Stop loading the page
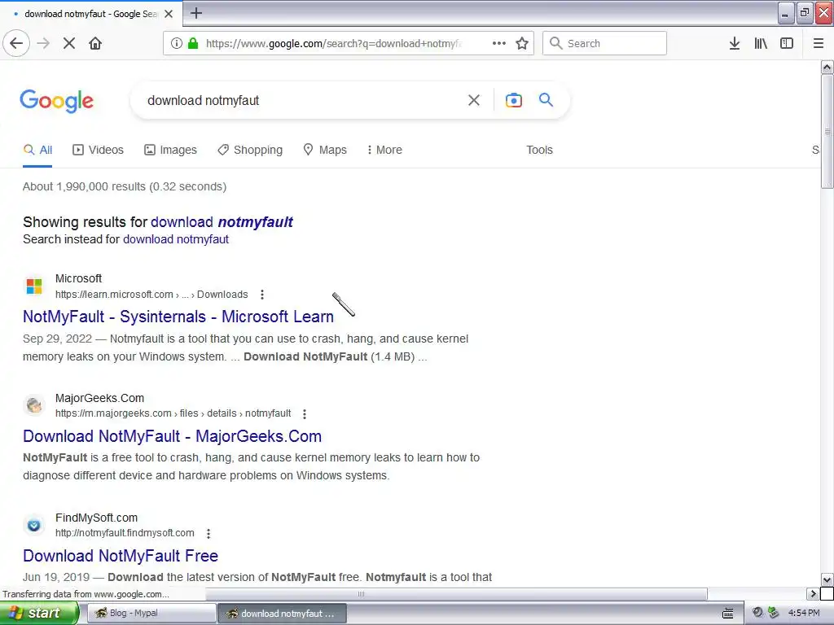Screen dimensions: 834x625 [x=69, y=44]
